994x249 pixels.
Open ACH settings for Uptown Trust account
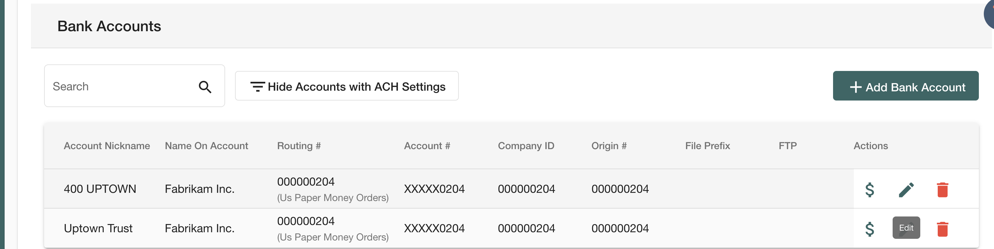(x=869, y=229)
